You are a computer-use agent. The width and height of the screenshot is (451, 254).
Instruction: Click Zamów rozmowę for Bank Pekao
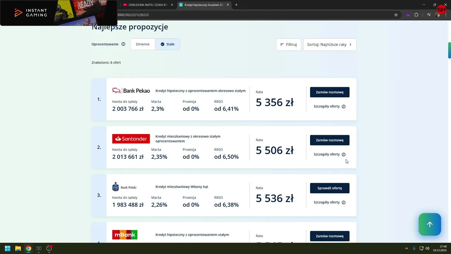(330, 92)
